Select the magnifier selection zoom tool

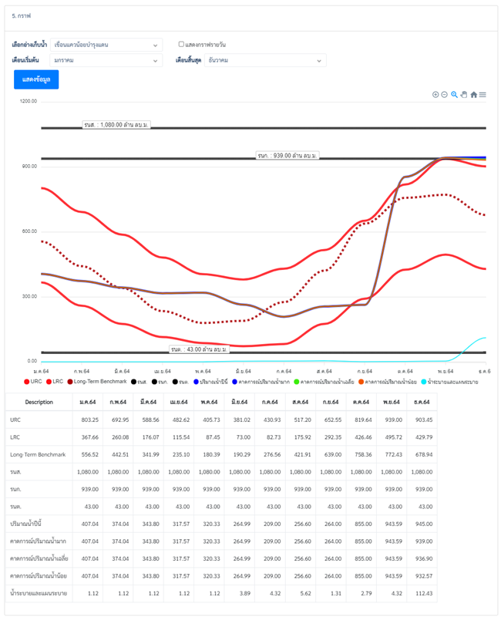tap(455, 95)
